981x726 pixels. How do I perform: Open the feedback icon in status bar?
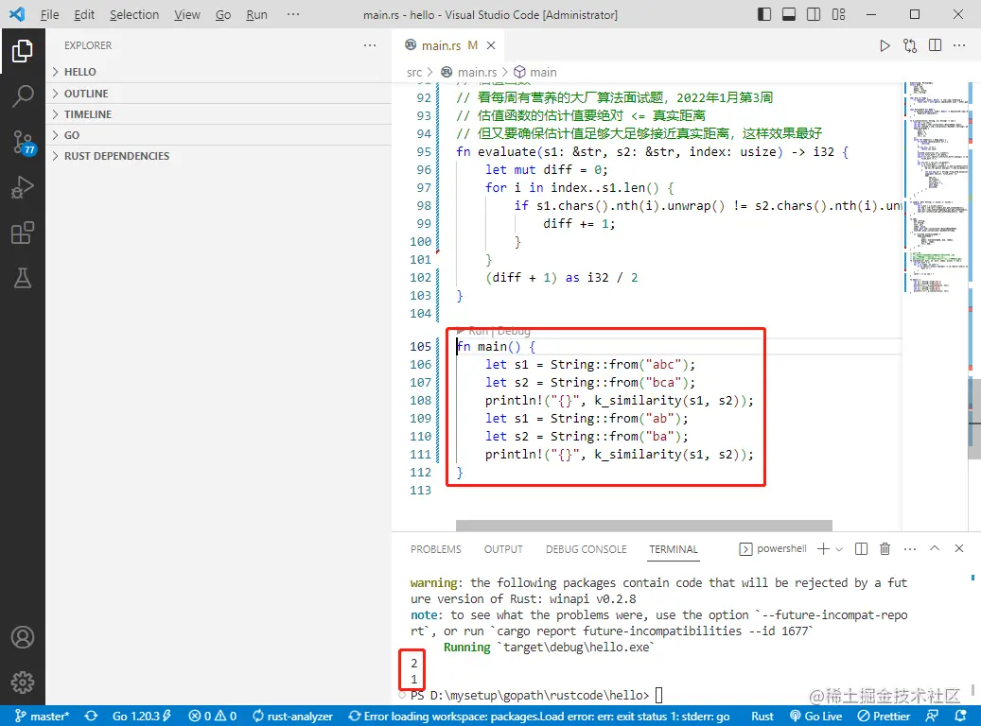pyautogui.click(x=932, y=716)
